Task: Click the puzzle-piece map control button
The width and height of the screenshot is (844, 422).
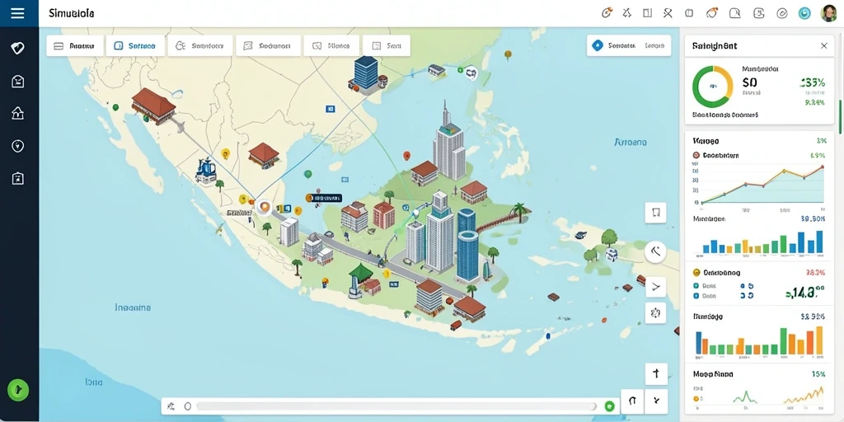Action: tap(655, 312)
